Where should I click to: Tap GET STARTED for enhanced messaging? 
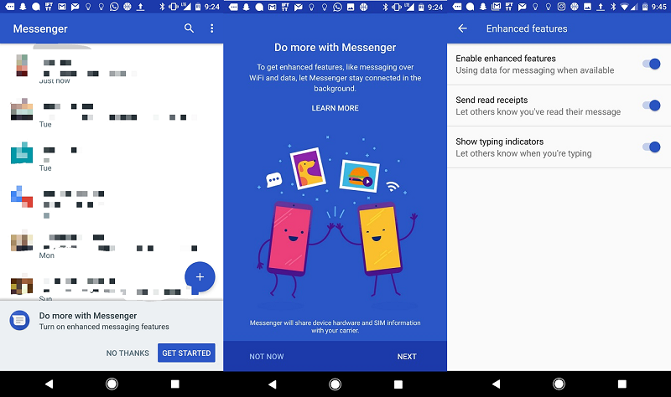coord(186,353)
